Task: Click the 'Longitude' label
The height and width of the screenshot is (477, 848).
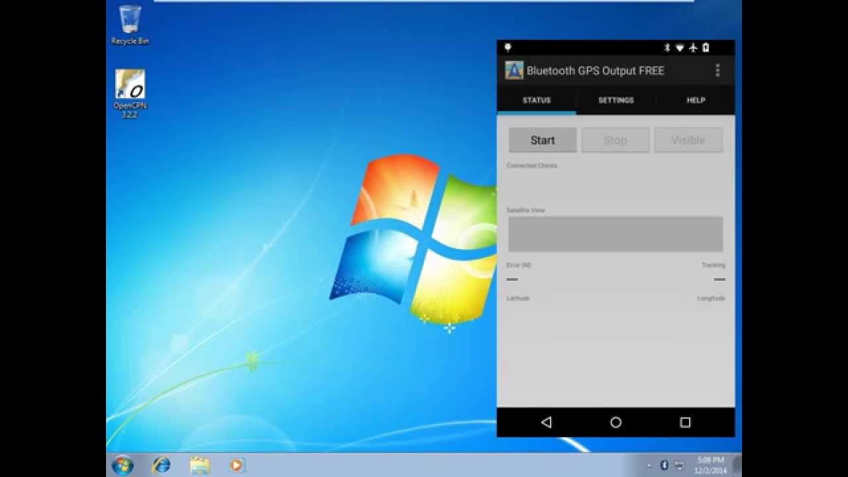Action: point(712,298)
